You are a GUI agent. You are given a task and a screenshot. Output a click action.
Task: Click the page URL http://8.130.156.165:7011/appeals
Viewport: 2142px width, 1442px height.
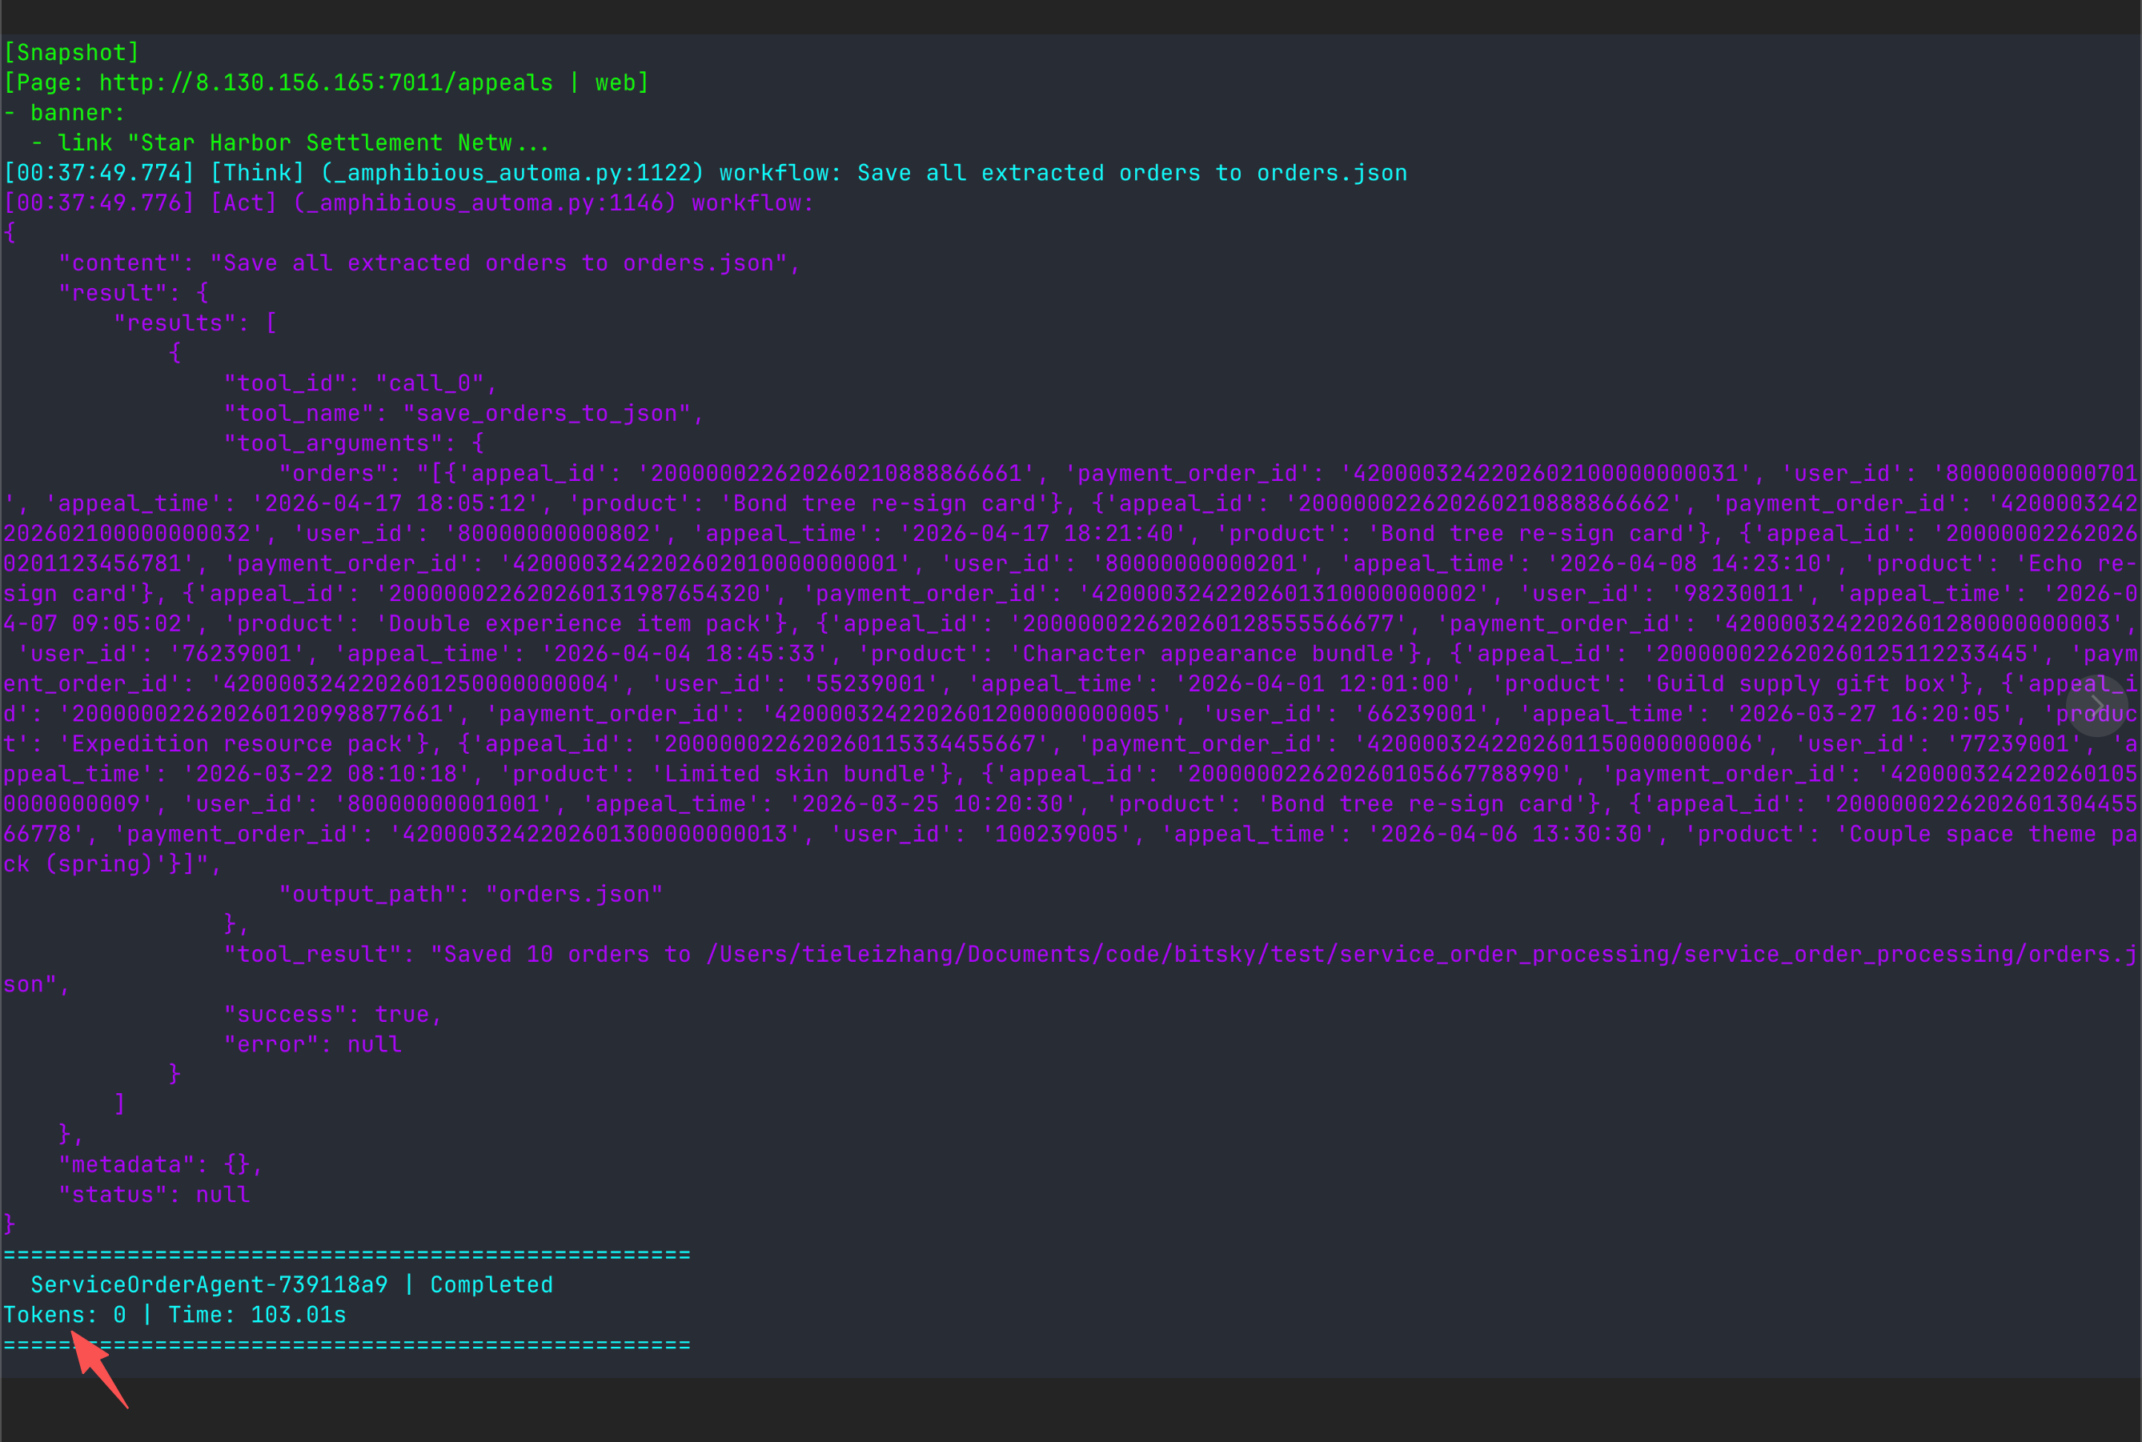click(x=326, y=82)
